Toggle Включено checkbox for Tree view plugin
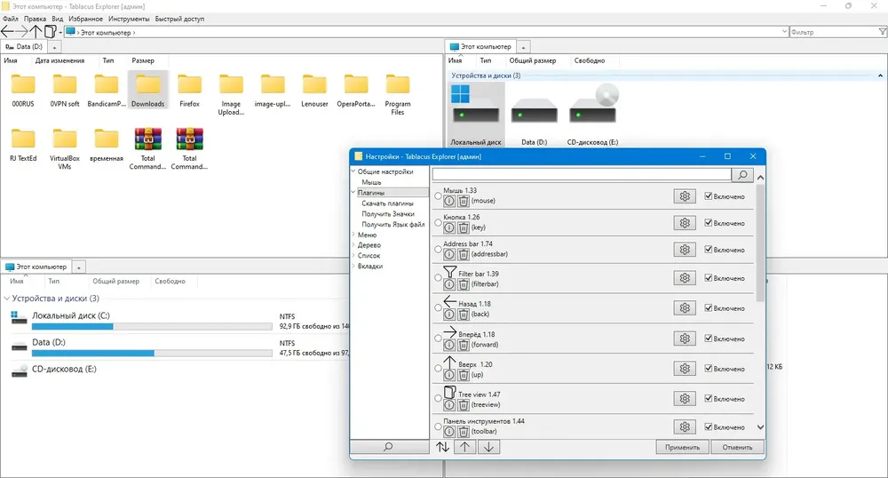 pos(708,398)
